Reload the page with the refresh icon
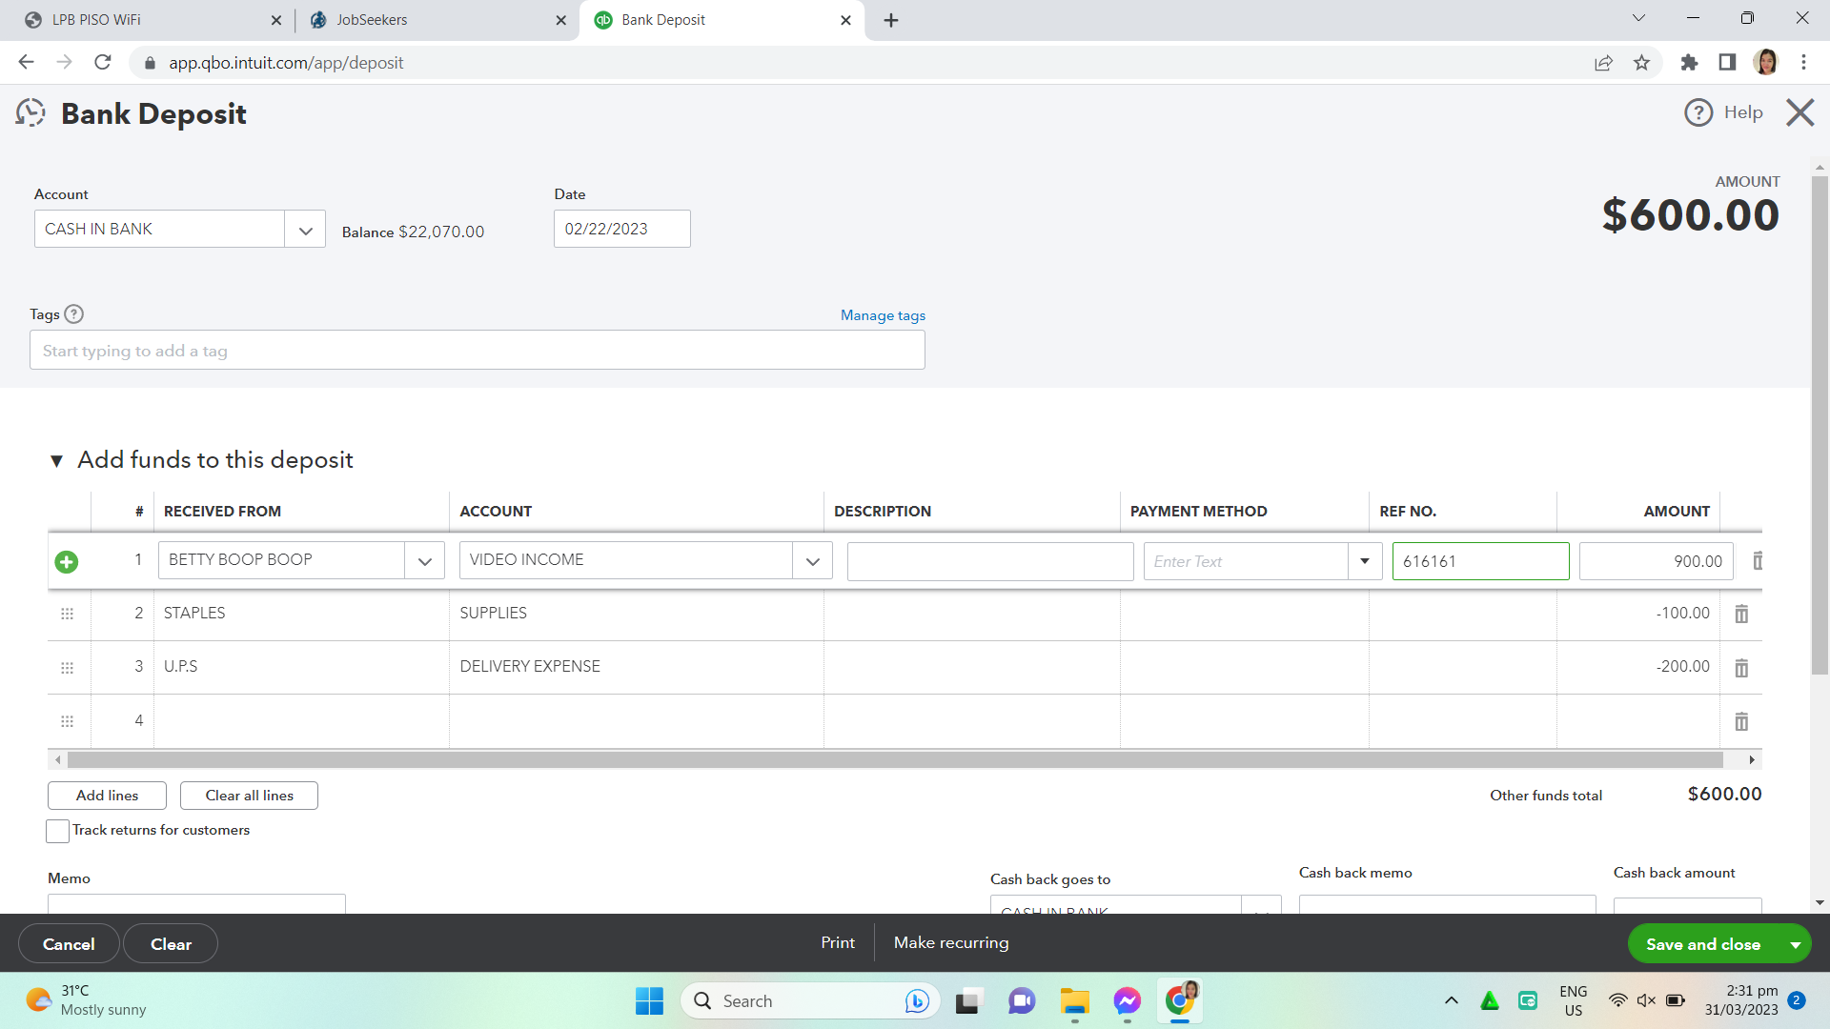1830x1029 pixels. click(103, 63)
